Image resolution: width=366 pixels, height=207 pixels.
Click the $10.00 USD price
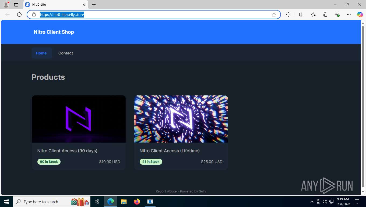click(110, 162)
